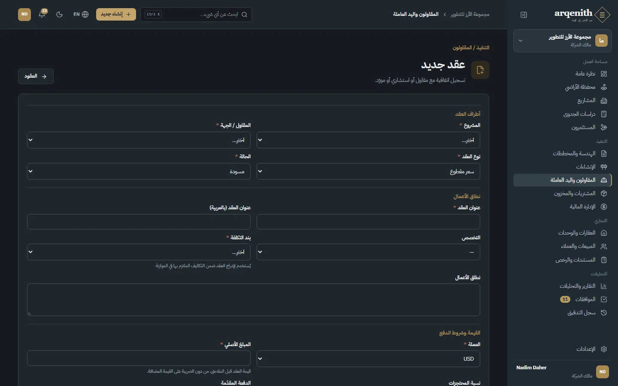
Task: Click the نطاق الأعمال scope textarea
Action: click(x=254, y=300)
